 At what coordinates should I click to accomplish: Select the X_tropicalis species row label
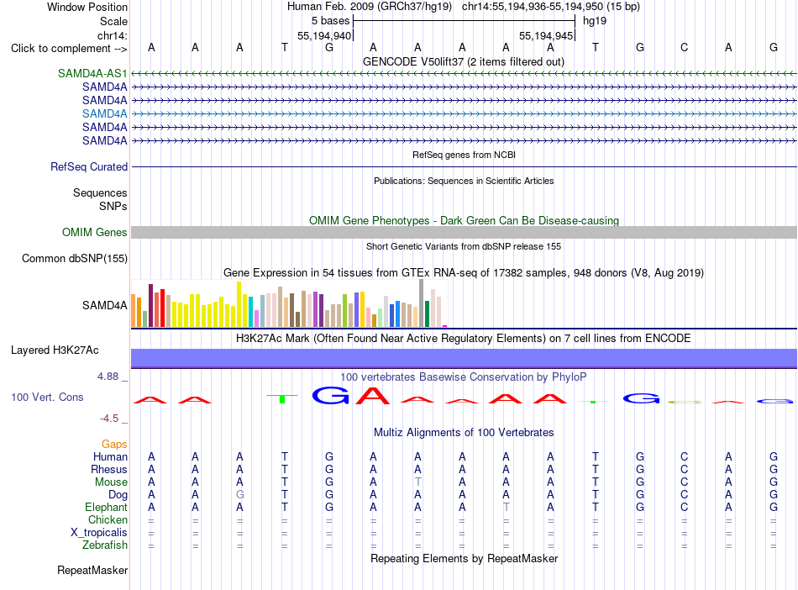[99, 533]
